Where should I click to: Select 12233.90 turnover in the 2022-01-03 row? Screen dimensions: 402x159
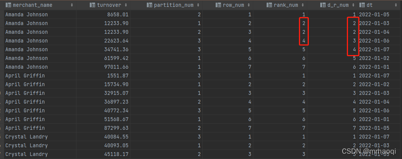pos(116,23)
